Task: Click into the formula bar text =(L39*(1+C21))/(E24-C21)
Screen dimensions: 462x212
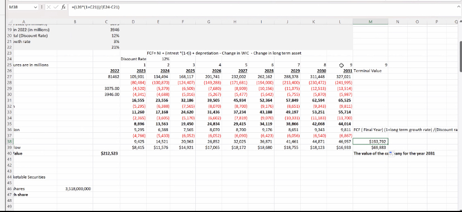Action: coord(95,7)
